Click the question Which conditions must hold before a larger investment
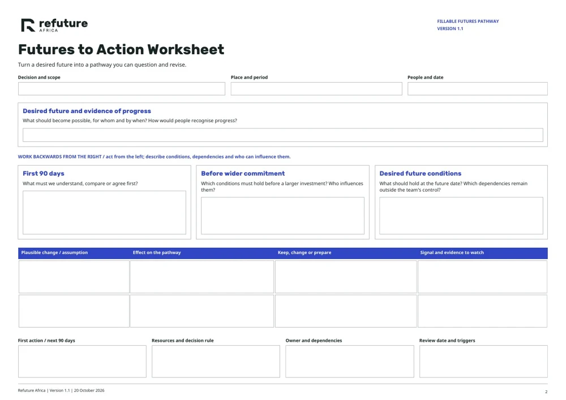The height and width of the screenshot is (400, 566). pos(282,187)
